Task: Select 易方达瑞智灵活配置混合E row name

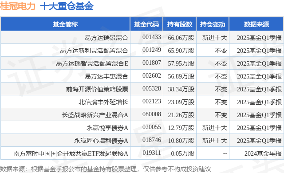Action: [x=92, y=63]
